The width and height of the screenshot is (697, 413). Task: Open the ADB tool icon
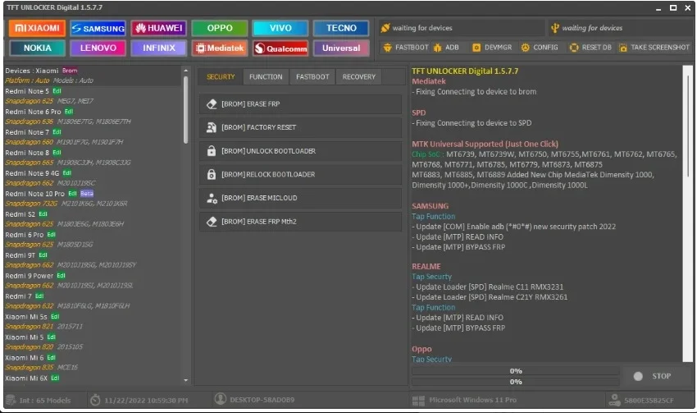(438, 47)
